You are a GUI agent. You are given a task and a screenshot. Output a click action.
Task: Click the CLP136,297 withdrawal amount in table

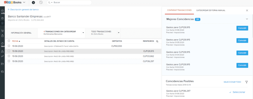148,61
